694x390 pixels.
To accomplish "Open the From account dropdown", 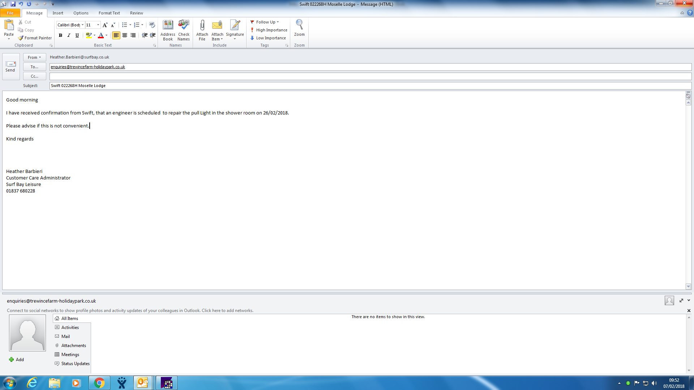I will [x=34, y=57].
